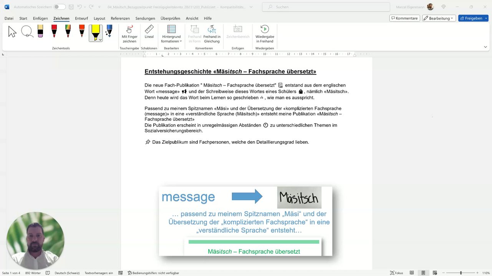Switch to the Start tab

(23, 18)
